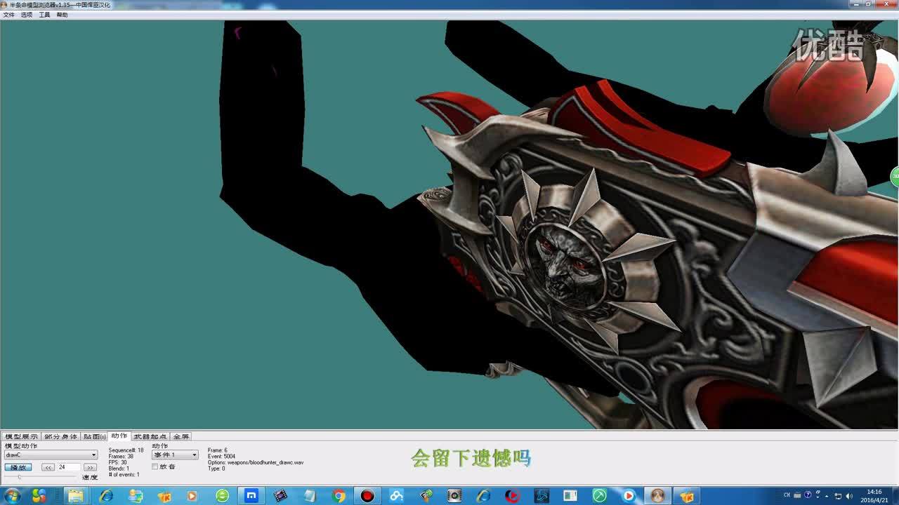This screenshot has height=505, width=899.
Task: Open the film clapper video editor icon
Action: click(x=280, y=496)
